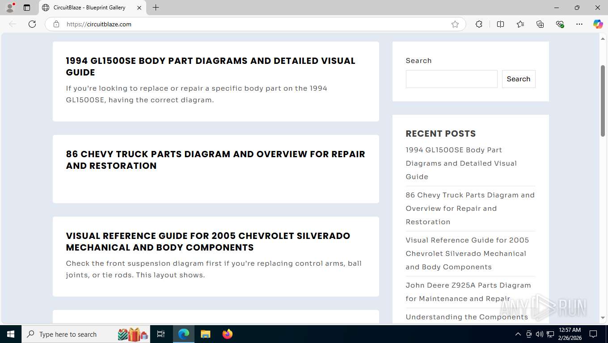
Task: Click the page vertical scrollbar thumb
Action: [603, 100]
